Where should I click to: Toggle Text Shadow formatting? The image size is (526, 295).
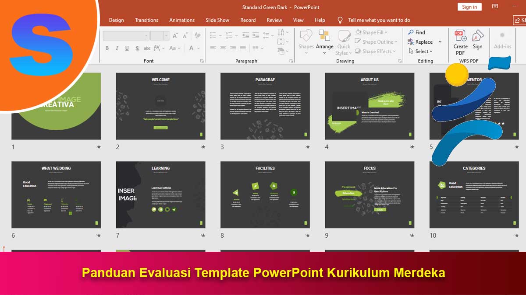coord(137,48)
